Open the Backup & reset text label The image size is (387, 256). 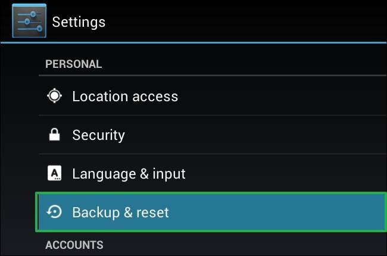[x=120, y=212]
